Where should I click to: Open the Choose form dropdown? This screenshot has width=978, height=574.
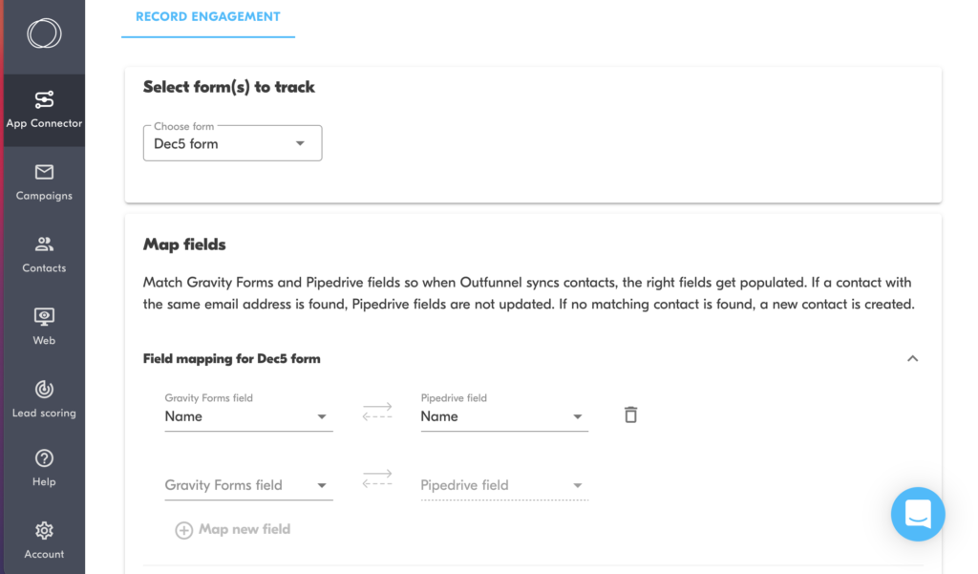pos(233,143)
